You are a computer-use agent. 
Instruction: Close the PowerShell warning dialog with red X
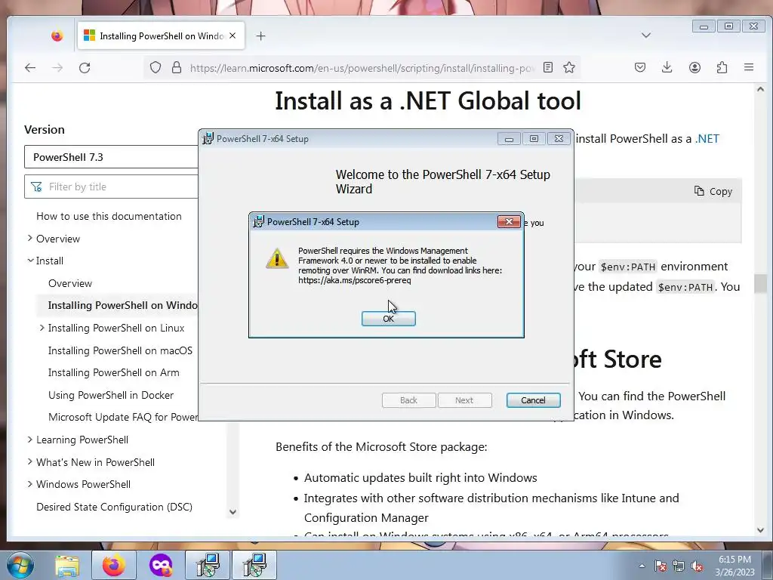point(509,222)
